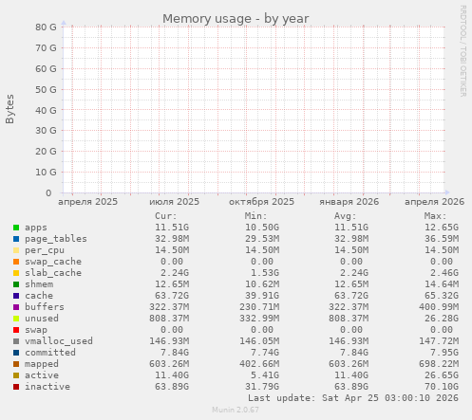Screen dimensions: 472x420
Task: Click unused maximum value 26.28G
Action: (x=442, y=319)
